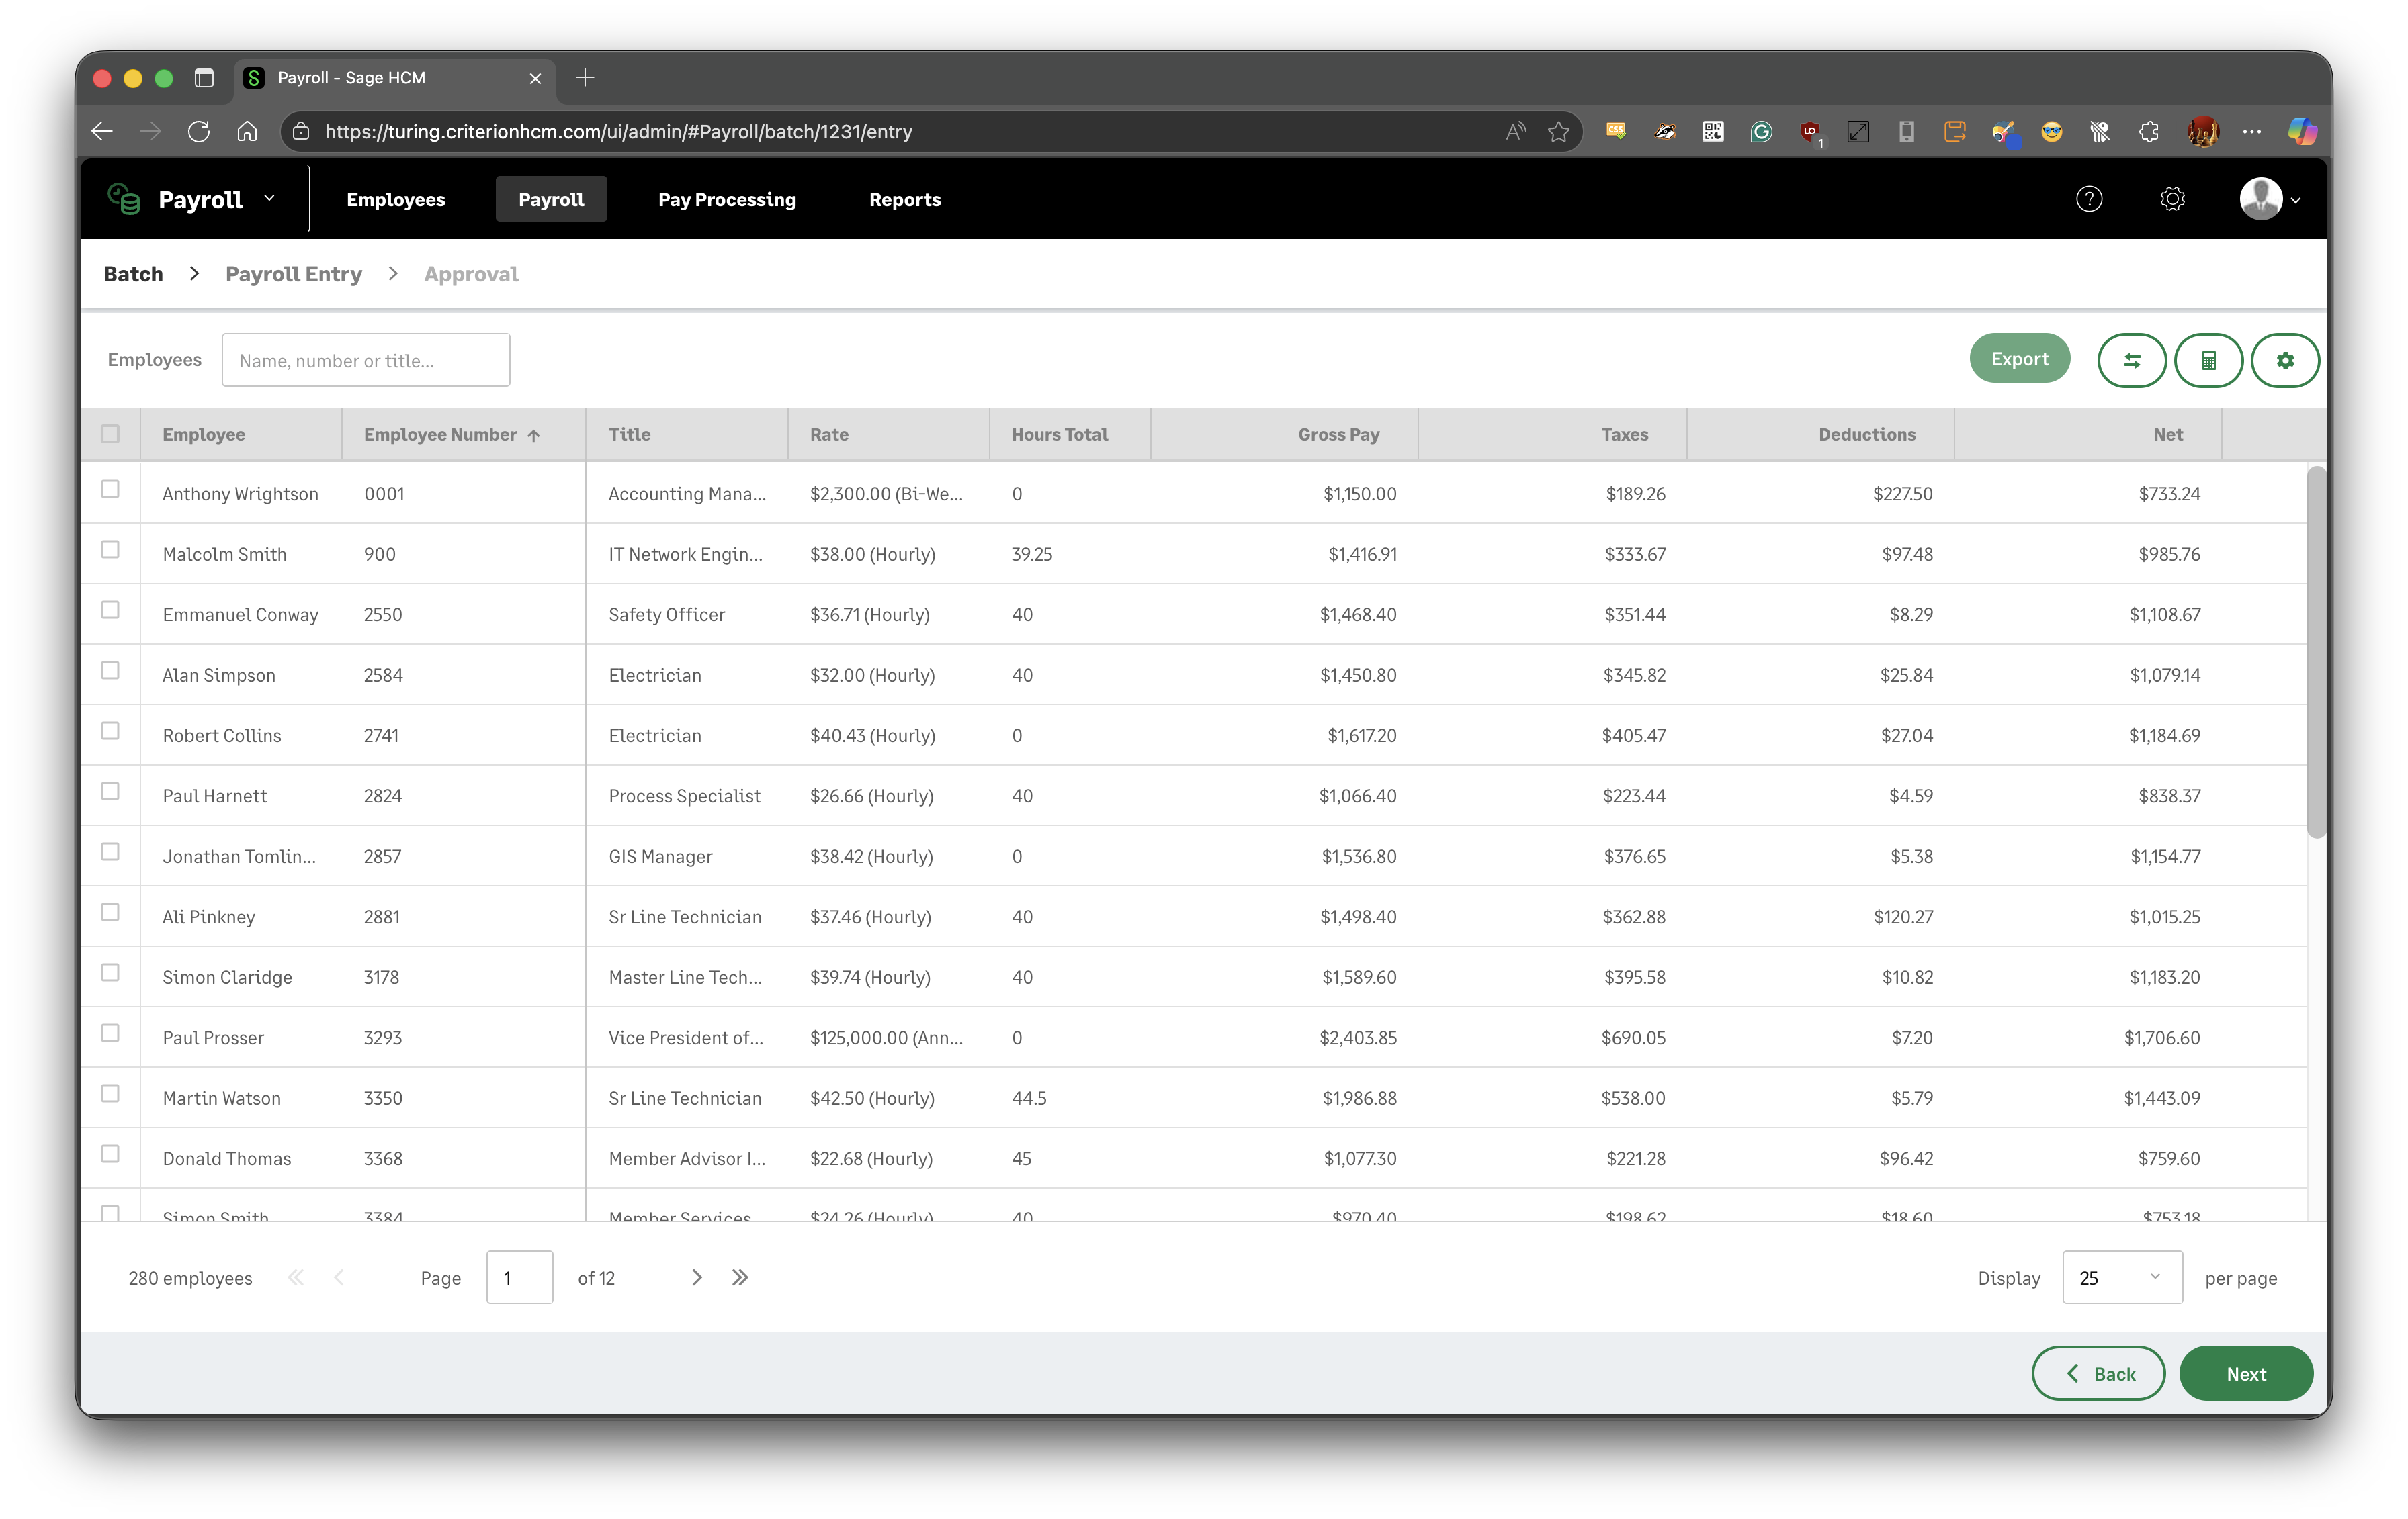Viewport: 2408px width, 1519px height.
Task: Open grid settings green gear button
Action: [2285, 361]
